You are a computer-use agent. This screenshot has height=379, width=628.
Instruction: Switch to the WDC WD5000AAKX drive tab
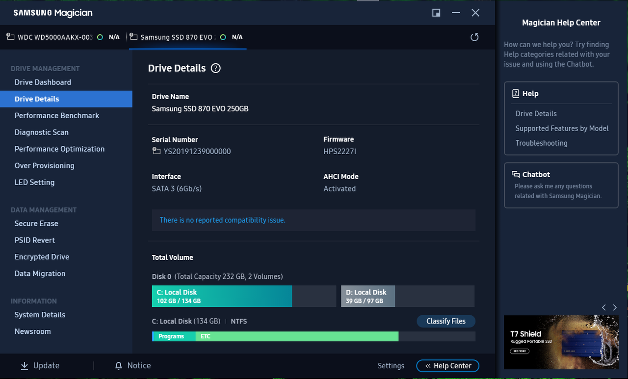point(63,37)
